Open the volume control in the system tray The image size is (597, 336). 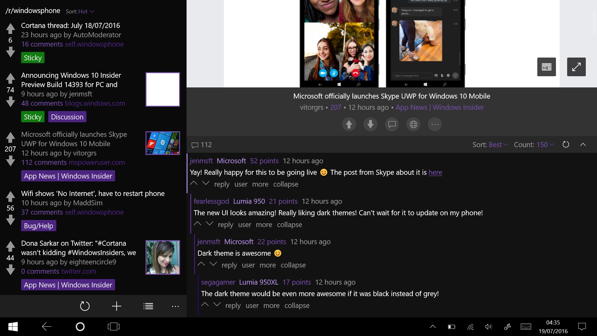click(x=488, y=327)
